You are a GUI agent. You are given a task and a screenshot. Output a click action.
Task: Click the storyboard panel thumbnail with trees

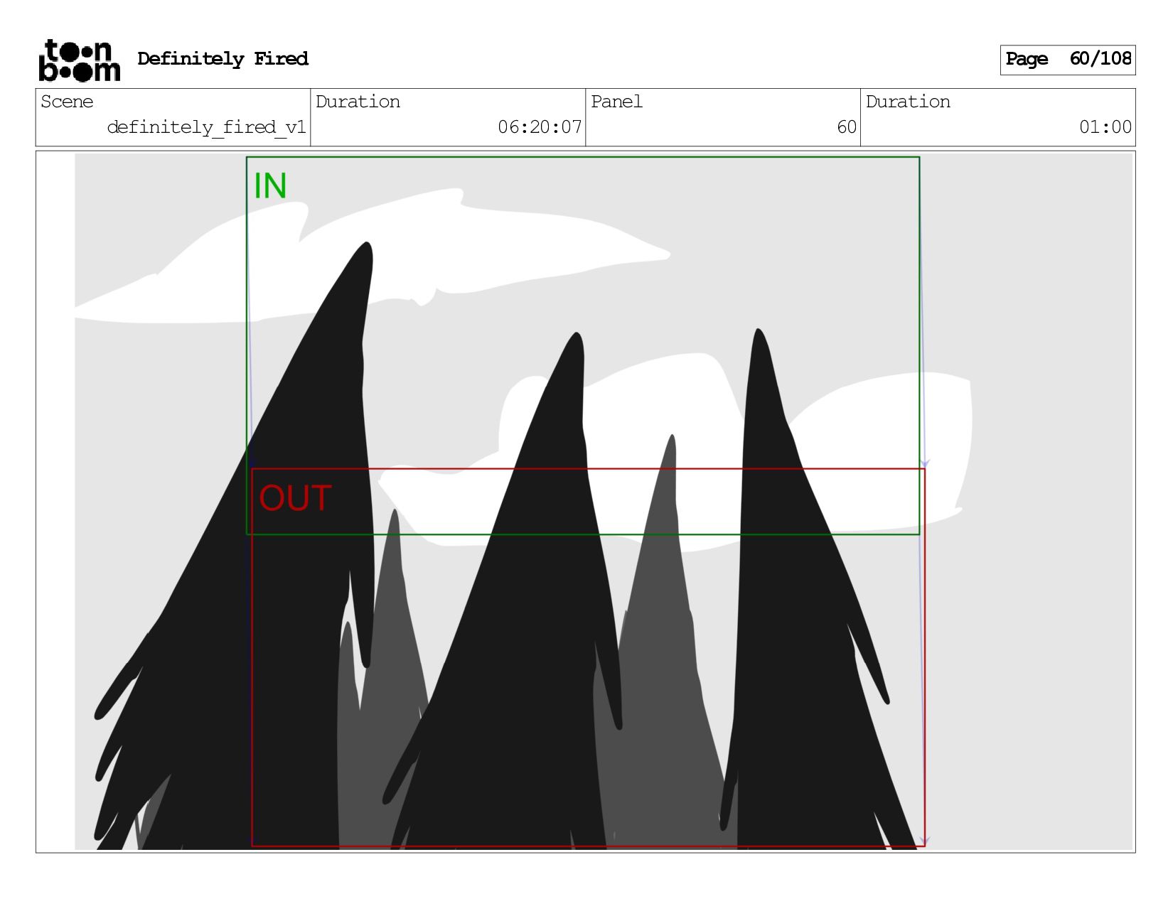pos(603,502)
